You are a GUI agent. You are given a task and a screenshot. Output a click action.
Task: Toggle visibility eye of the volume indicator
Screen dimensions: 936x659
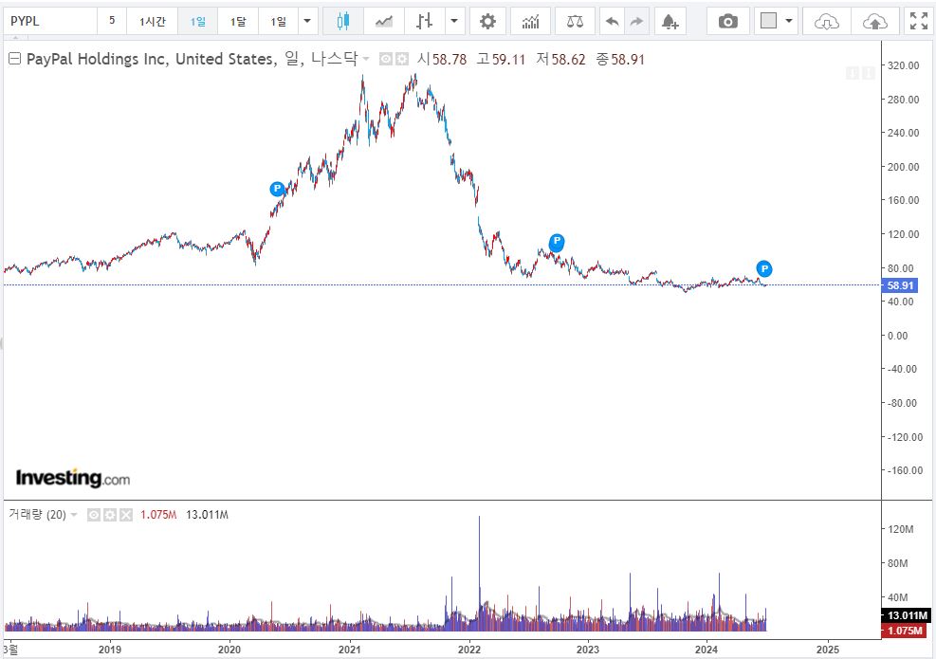94,515
